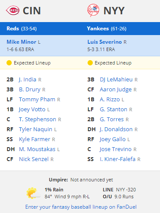Click the Reds yellow Expected Lineup dot

pyautogui.click(x=9, y=63)
